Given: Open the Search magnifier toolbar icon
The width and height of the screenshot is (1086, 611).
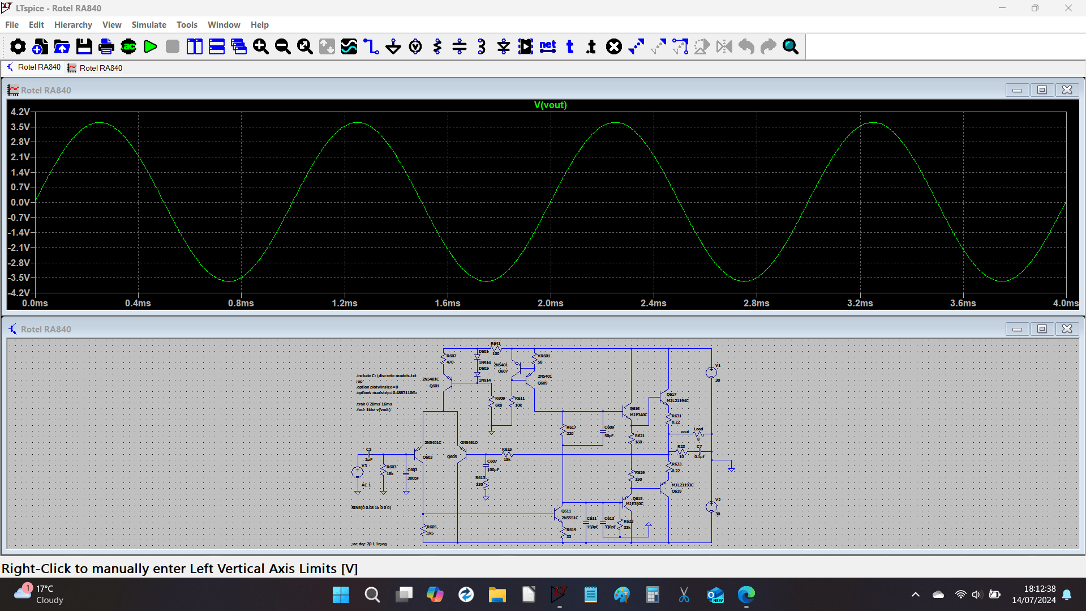Looking at the screenshot, I should pos(791,46).
